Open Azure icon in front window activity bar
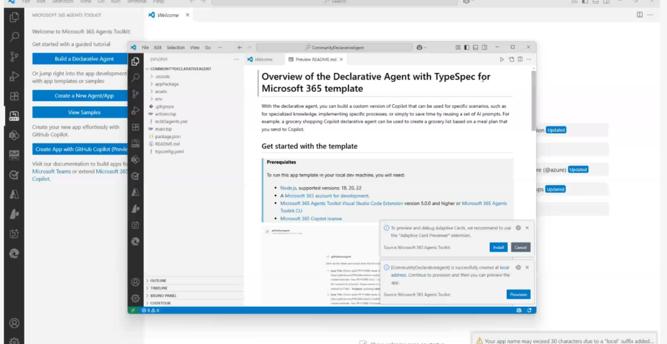 click(x=135, y=192)
